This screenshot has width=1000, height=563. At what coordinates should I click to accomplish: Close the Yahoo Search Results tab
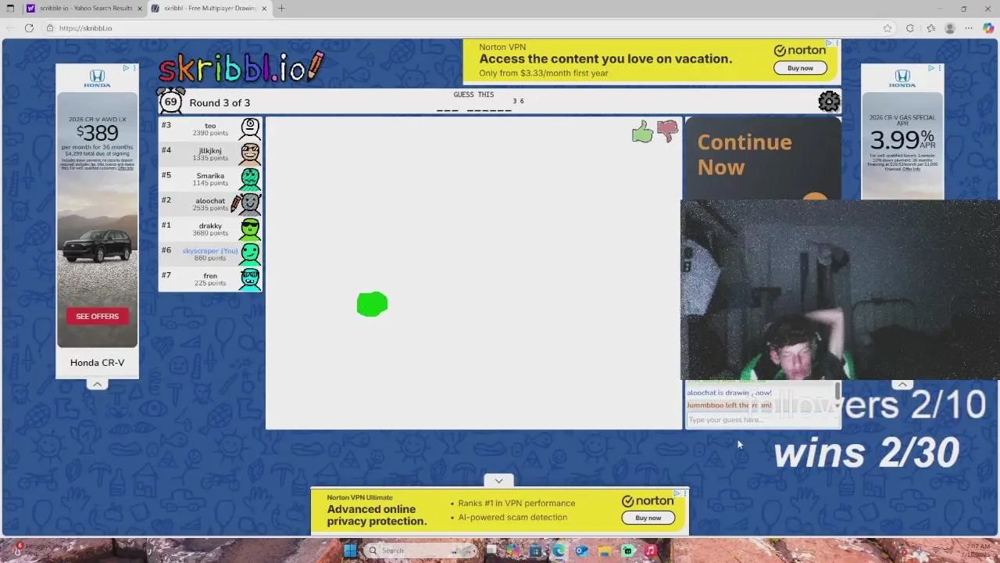tap(140, 9)
